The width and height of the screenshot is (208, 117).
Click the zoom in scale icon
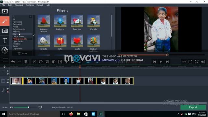click(x=40, y=107)
